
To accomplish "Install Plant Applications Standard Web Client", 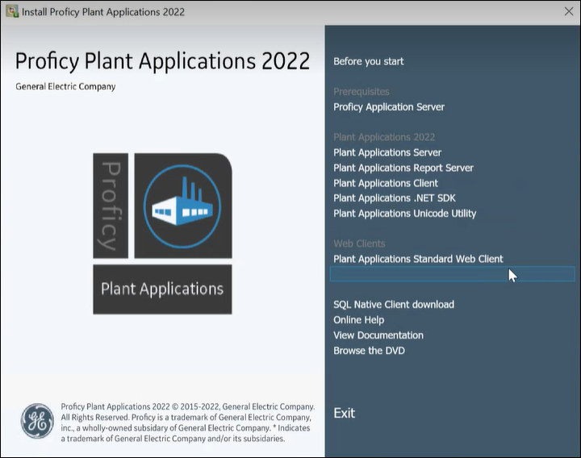I will [418, 259].
